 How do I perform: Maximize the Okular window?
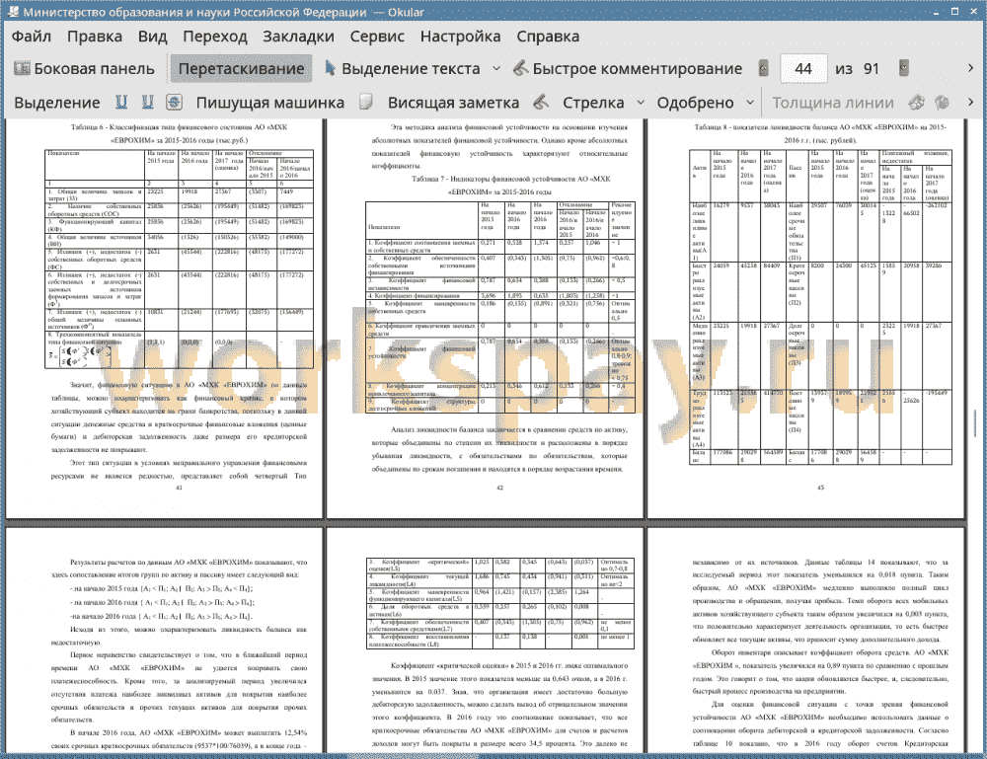pos(954,11)
